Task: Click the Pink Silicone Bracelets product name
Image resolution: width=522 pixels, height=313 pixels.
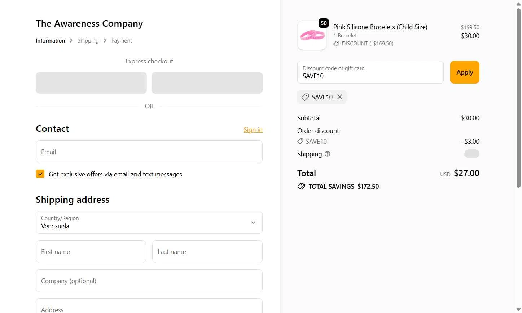Action: 380,27
